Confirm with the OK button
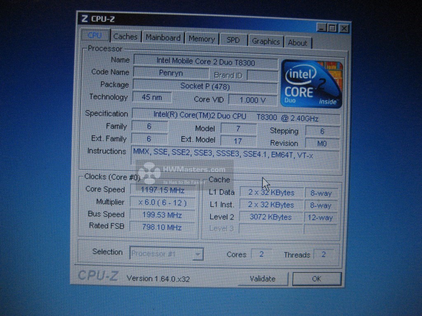Screen dimensions: 422x316 (x=316, y=279)
